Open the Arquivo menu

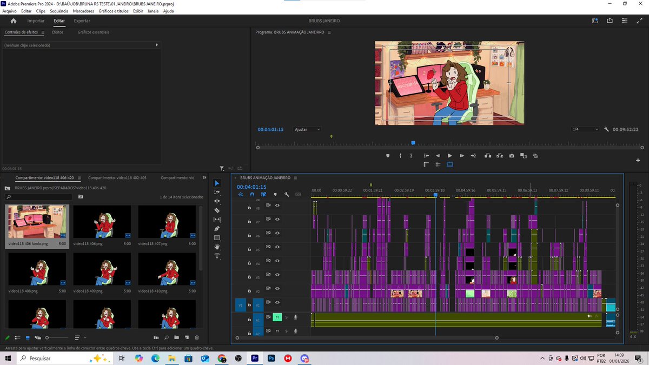point(9,11)
